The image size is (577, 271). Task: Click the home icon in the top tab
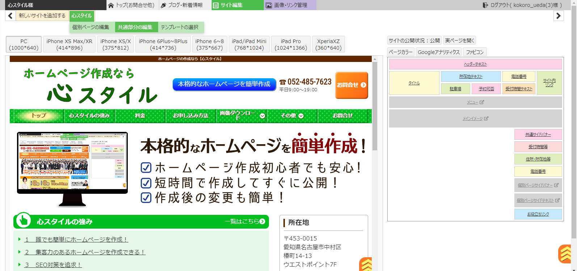pos(111,5)
